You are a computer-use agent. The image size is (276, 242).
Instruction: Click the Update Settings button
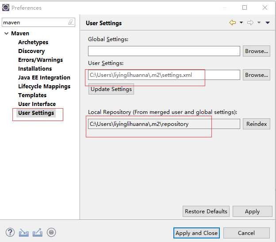tap(111, 89)
